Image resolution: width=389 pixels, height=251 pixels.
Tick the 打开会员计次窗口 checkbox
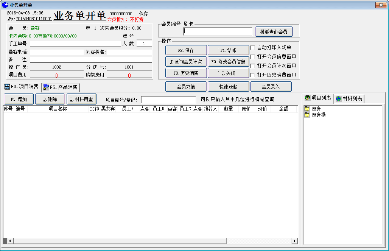coord(252,66)
